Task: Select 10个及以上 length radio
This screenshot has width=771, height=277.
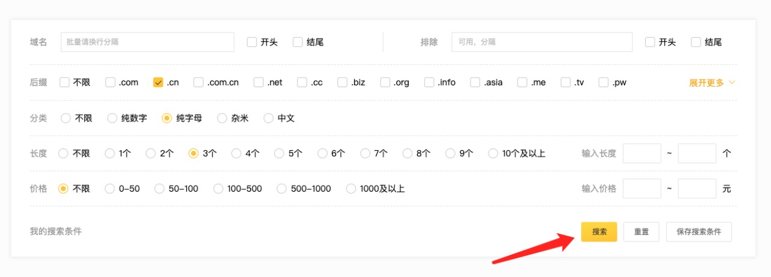Action: [x=493, y=153]
